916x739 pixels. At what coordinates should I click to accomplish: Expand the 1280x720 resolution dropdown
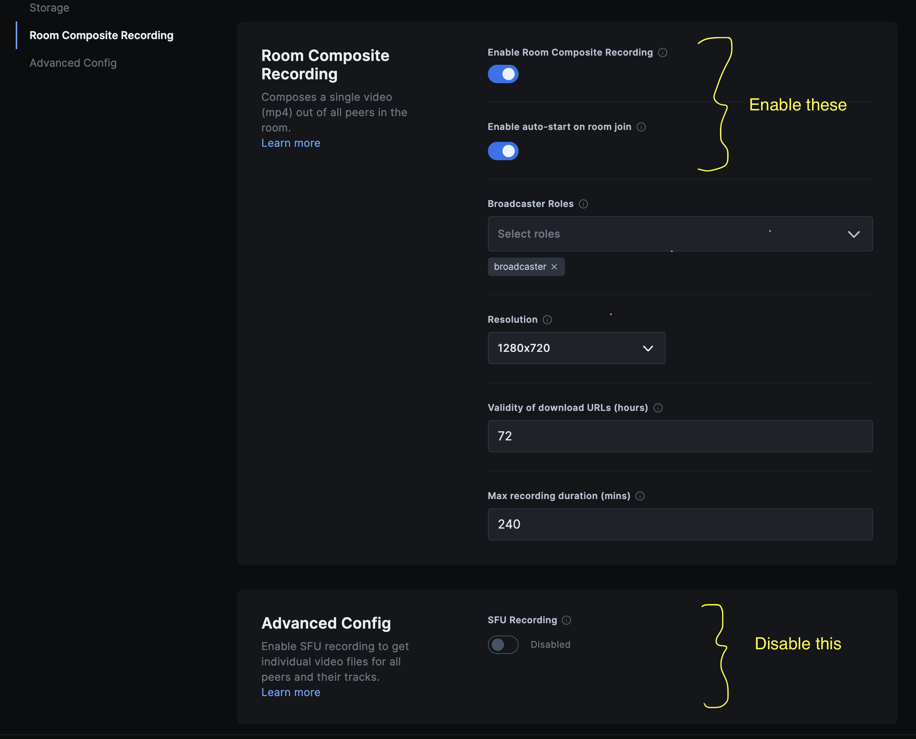pyautogui.click(x=576, y=348)
